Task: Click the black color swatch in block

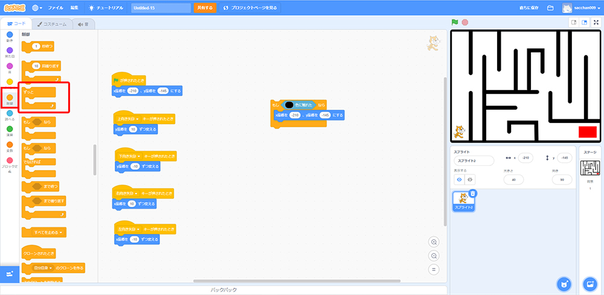Action: click(x=289, y=105)
